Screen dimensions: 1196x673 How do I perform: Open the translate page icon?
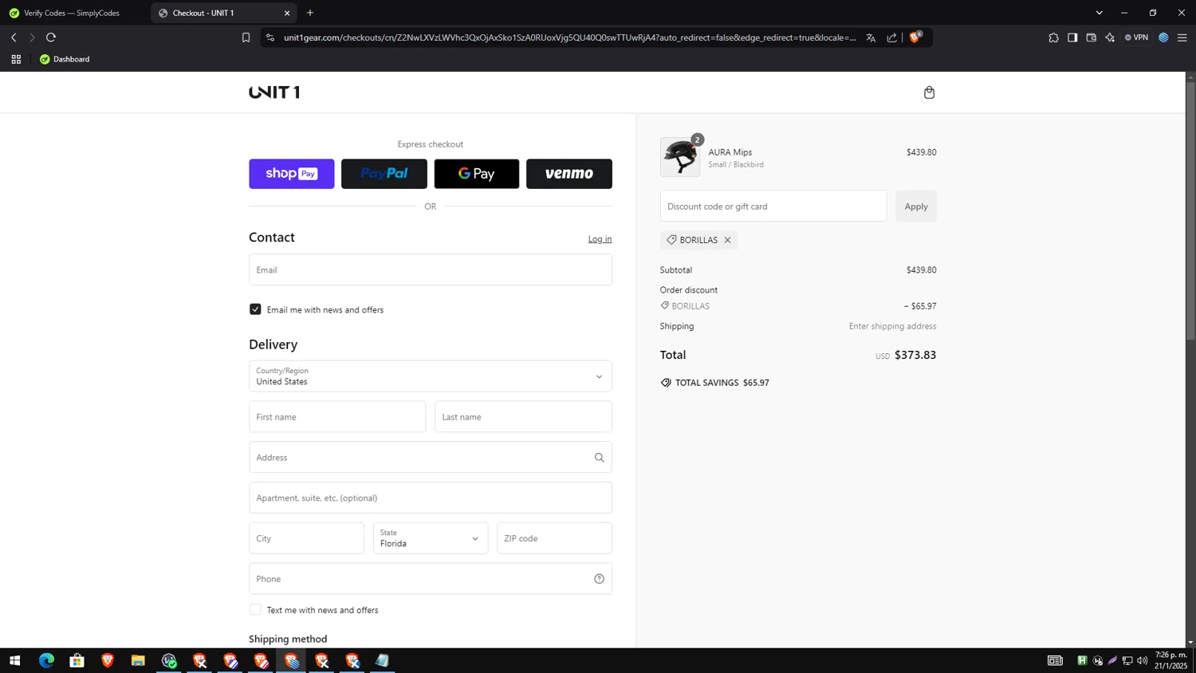coord(871,37)
